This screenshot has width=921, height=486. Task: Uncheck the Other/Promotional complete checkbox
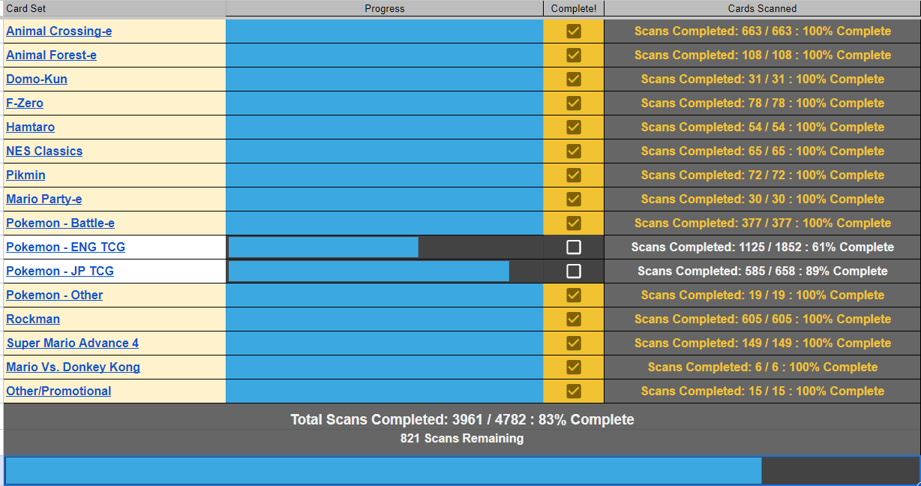574,391
